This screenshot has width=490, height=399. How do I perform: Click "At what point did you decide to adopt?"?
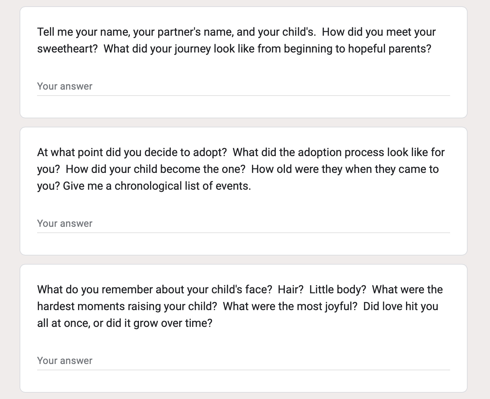pyautogui.click(x=132, y=152)
